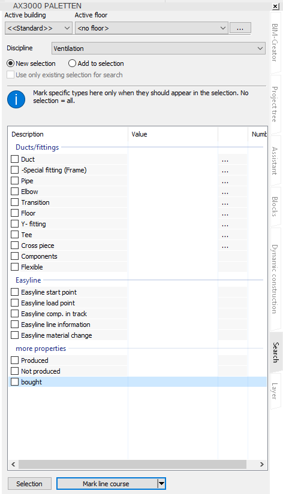
Task: Click the Value column header
Action: pos(173,134)
